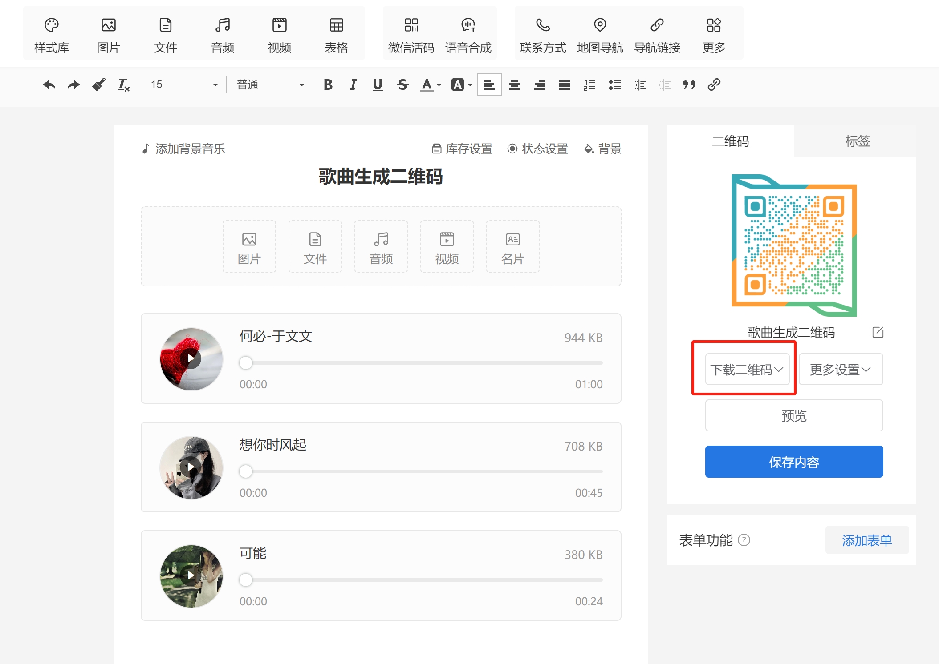Insert video via top 视频 tool
The width and height of the screenshot is (939, 664).
click(x=280, y=36)
